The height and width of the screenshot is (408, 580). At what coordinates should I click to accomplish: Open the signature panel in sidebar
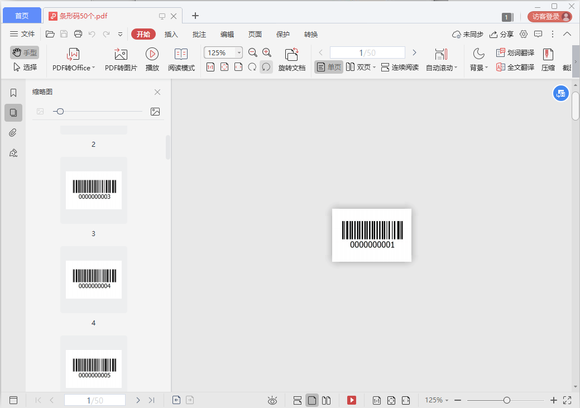click(x=13, y=153)
